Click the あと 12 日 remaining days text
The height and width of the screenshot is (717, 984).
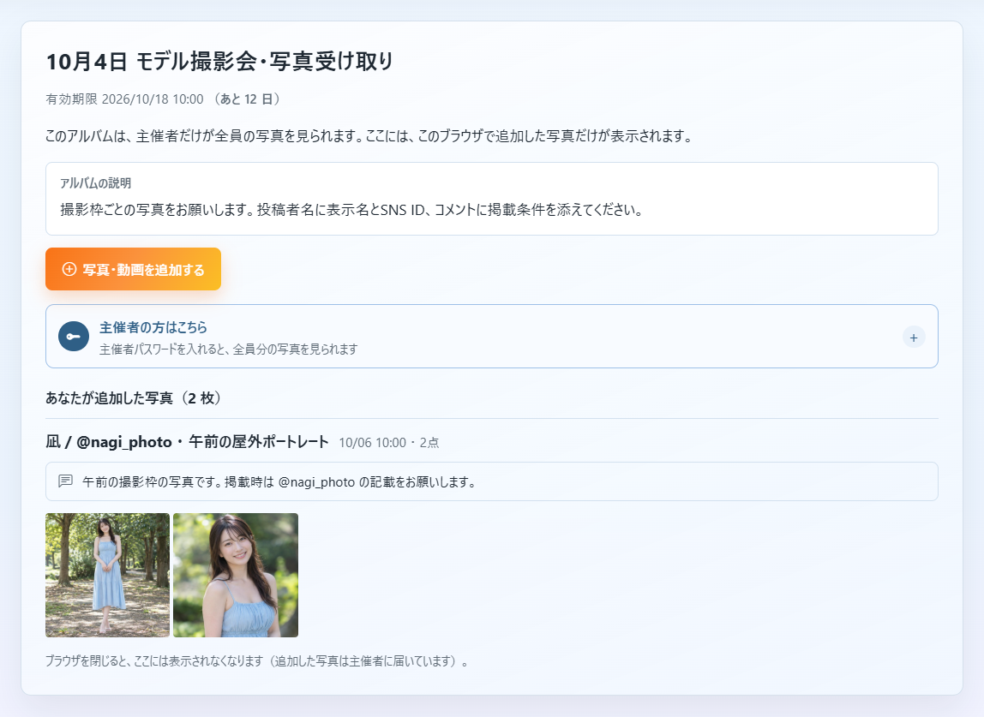coord(246,99)
